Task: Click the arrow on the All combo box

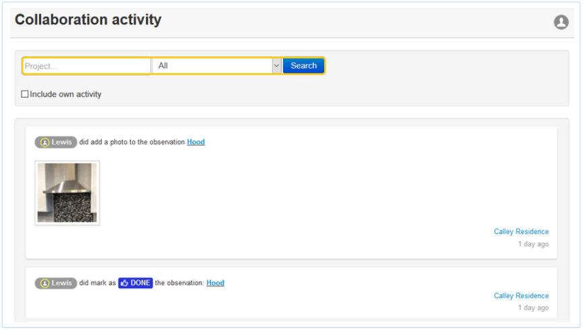Action: pos(276,66)
